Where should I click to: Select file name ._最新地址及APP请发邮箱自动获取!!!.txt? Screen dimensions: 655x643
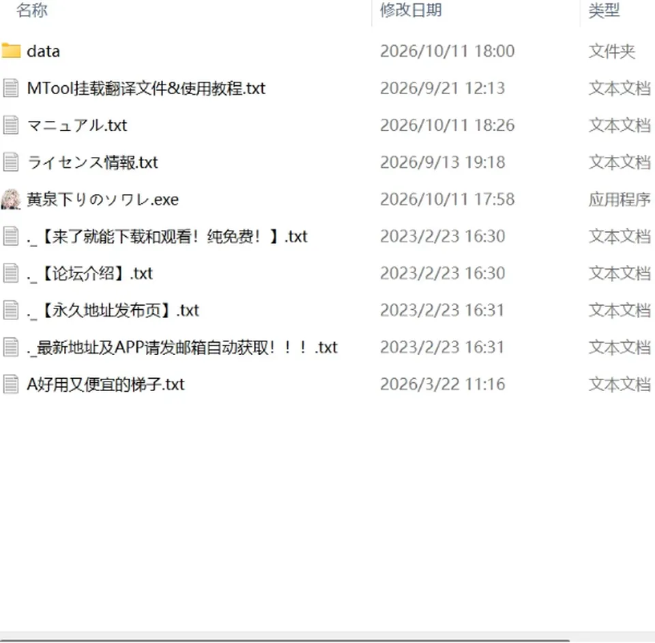[182, 347]
